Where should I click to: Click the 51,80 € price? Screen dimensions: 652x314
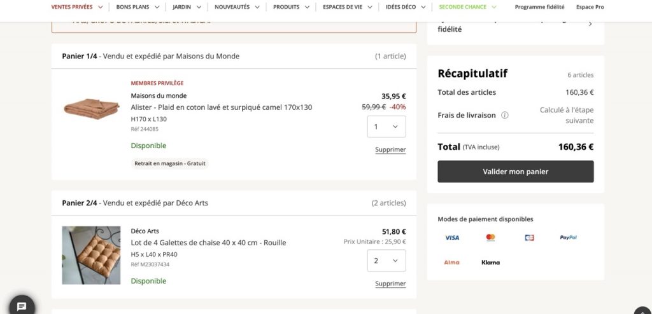(x=394, y=232)
